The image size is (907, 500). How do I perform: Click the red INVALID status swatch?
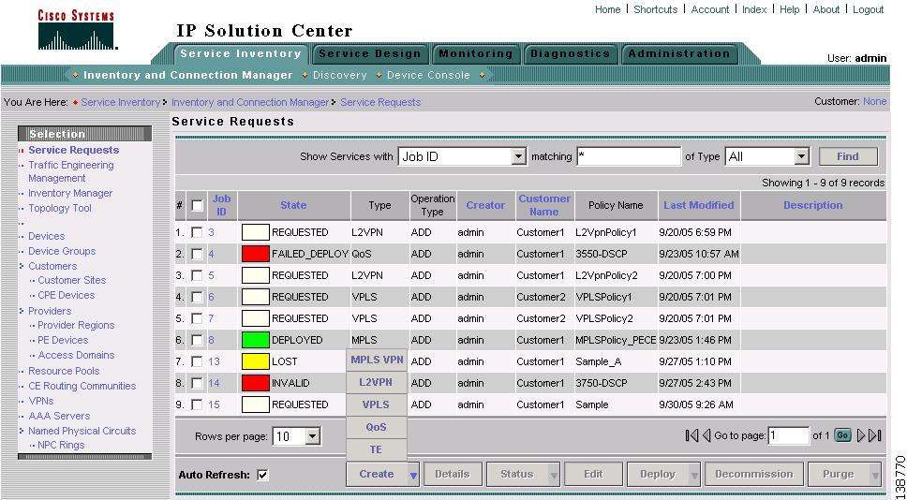(256, 383)
